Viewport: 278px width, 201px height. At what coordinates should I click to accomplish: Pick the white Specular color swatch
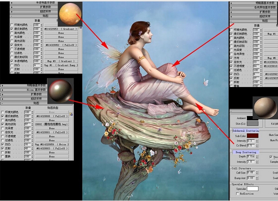pos(252,189)
